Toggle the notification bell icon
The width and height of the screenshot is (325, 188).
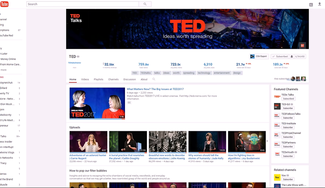click(x=292, y=56)
